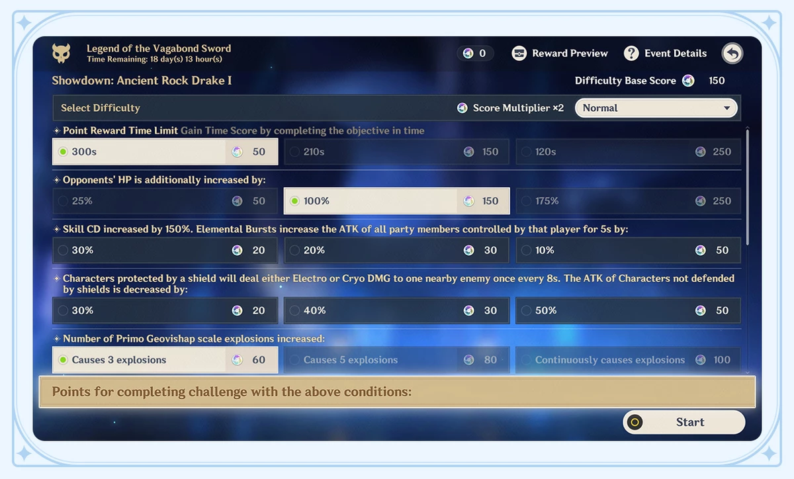
Task: Choose the 120s time limit option
Action: point(628,152)
